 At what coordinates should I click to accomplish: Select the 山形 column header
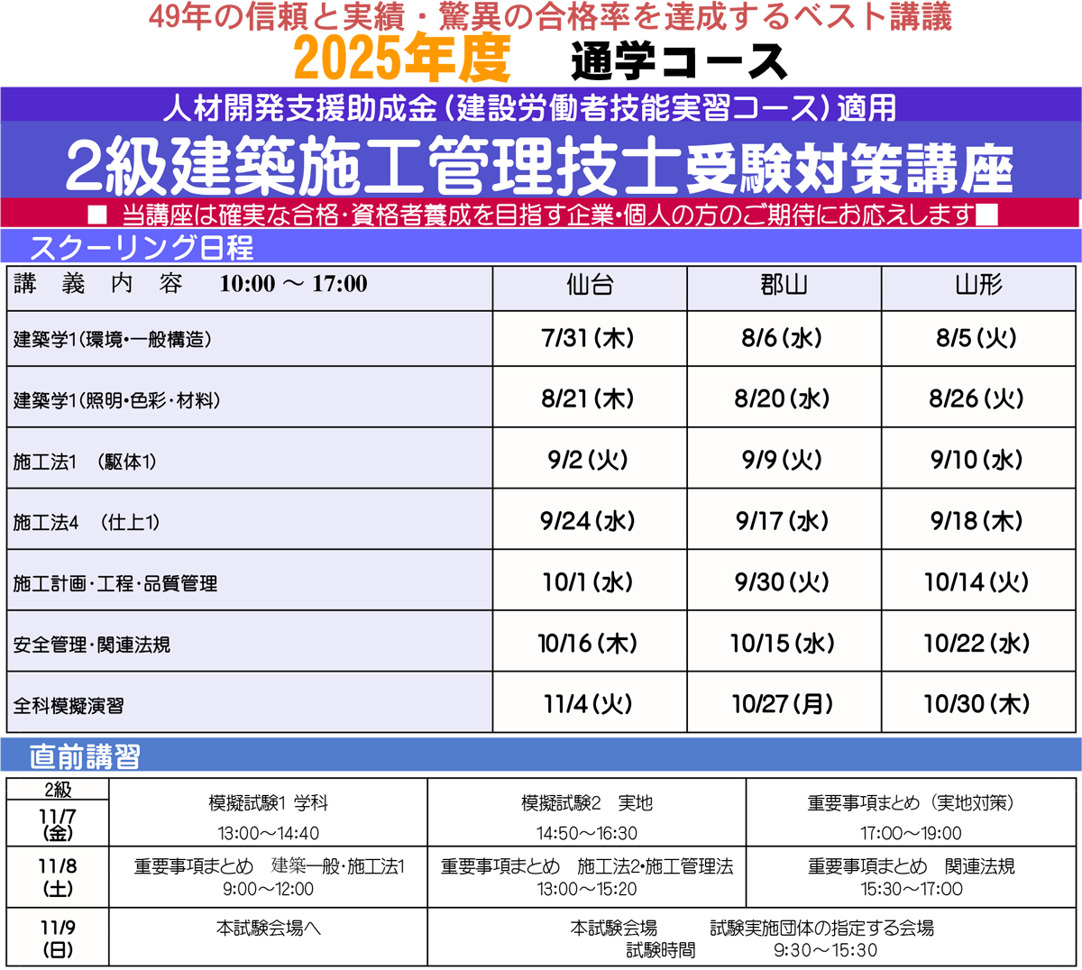(x=978, y=288)
